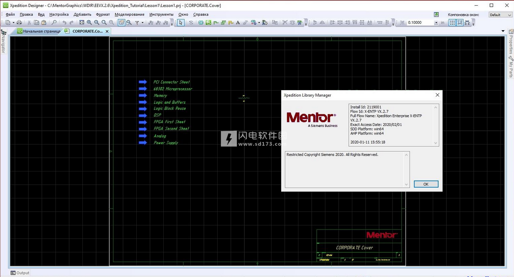Click the Zoom In magnifier icon
This screenshot has width=514, height=277.
point(89,23)
